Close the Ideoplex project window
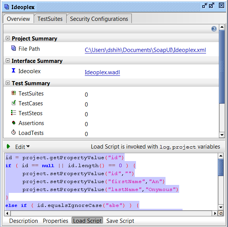The height and width of the screenshot is (227, 228). (222, 6)
